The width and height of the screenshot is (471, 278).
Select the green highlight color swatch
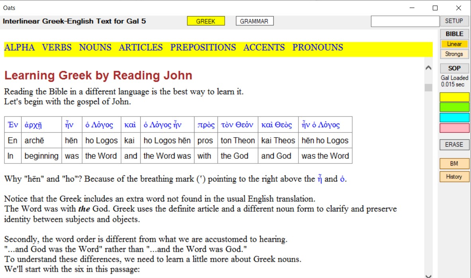454,107
